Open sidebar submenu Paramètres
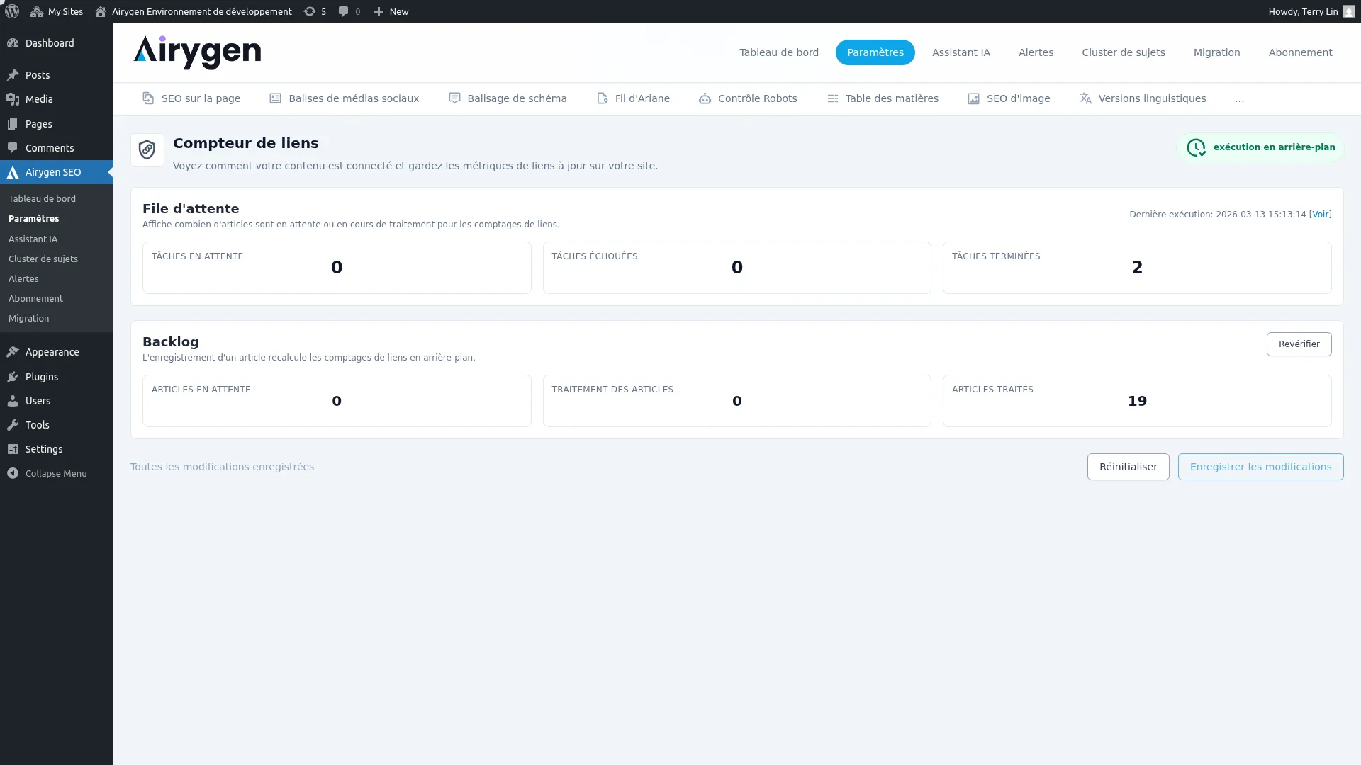The height and width of the screenshot is (765, 1361). click(x=33, y=219)
